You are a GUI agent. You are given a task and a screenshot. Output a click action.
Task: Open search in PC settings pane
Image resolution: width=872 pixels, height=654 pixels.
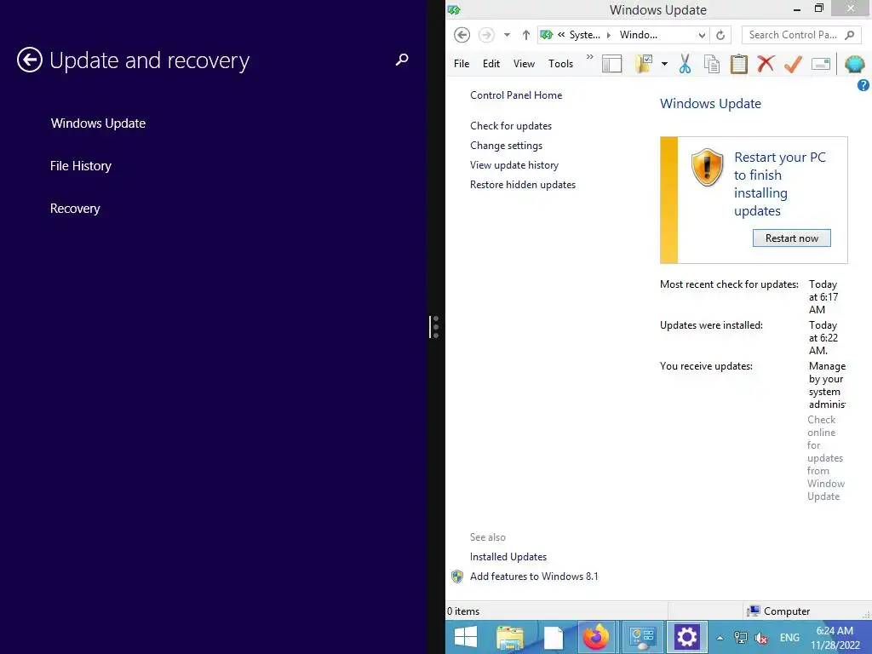402,60
